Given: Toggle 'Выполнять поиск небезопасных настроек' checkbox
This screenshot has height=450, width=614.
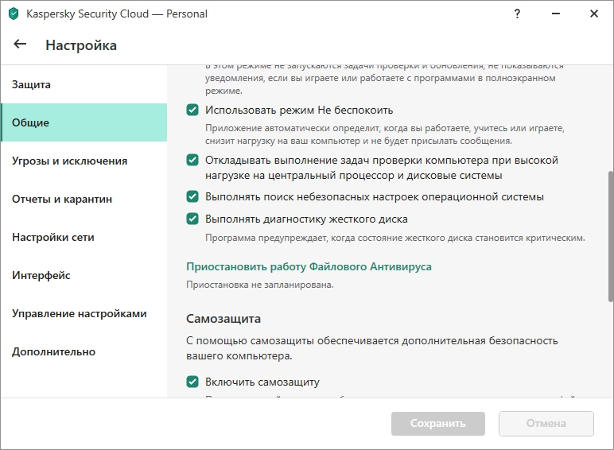Looking at the screenshot, I should [192, 196].
